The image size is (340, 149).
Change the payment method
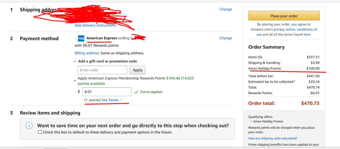tap(225, 38)
